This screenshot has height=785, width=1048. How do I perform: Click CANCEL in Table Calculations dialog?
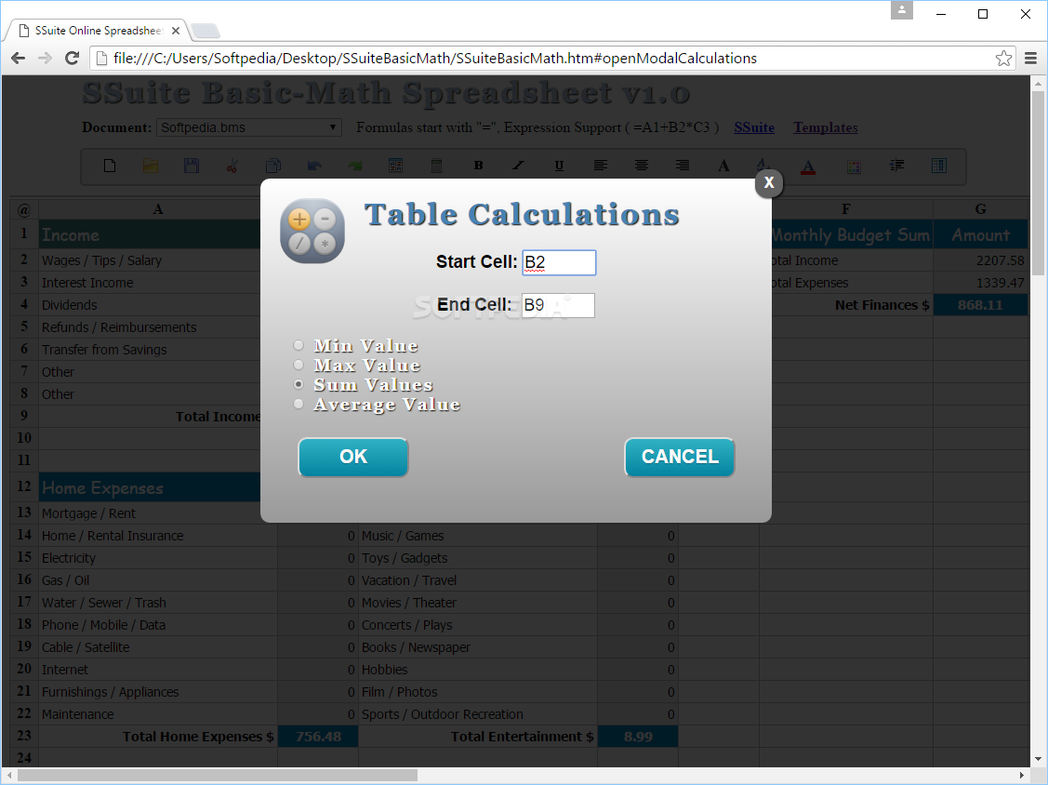point(680,457)
